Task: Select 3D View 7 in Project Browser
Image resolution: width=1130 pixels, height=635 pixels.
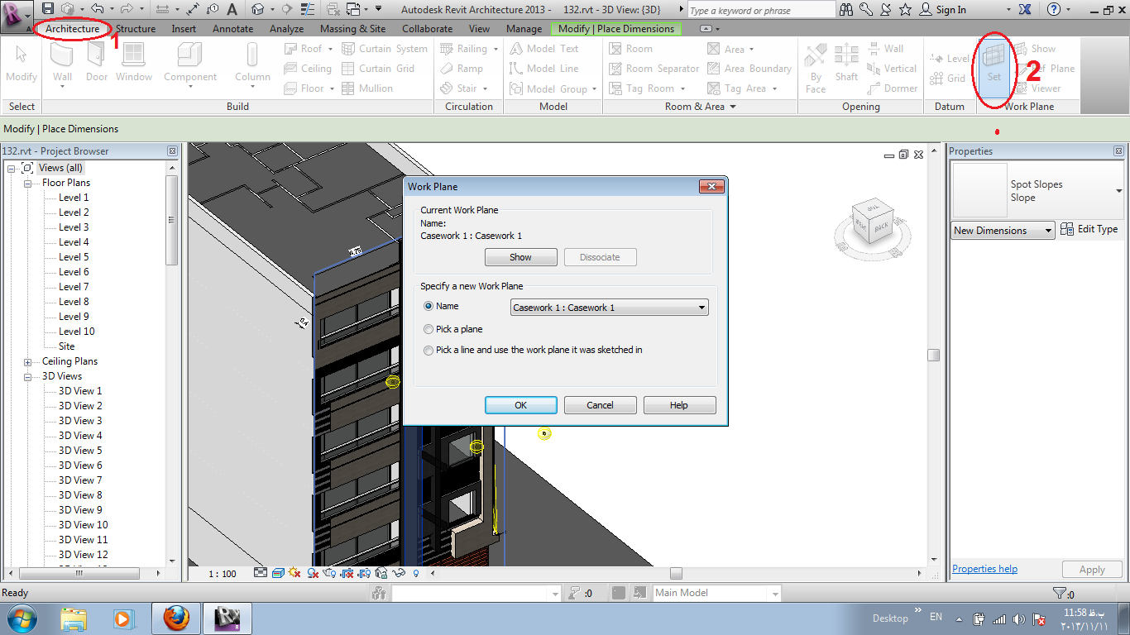Action: (x=80, y=480)
